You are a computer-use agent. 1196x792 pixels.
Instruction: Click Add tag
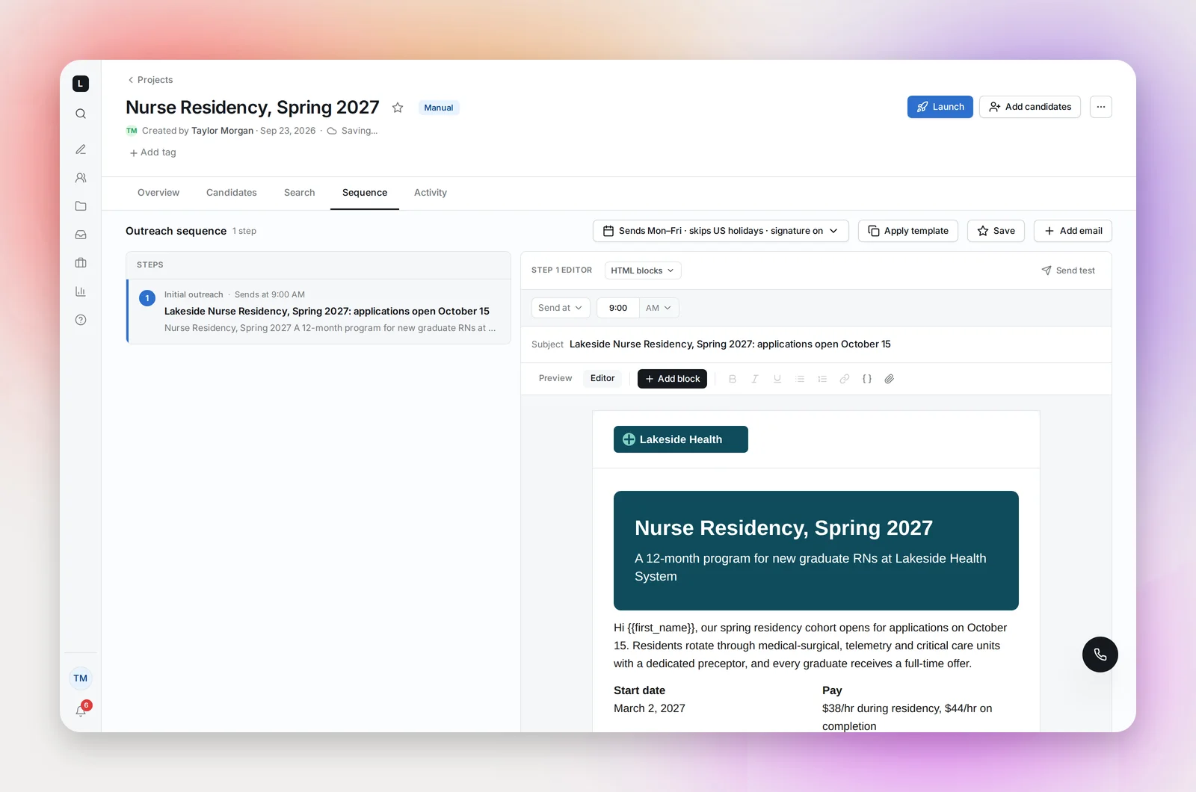pos(153,152)
